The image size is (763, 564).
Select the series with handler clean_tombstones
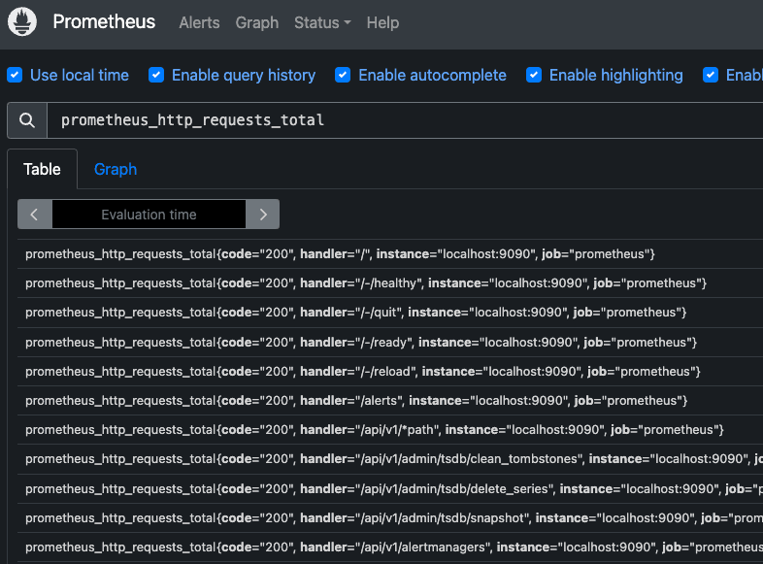coord(390,459)
